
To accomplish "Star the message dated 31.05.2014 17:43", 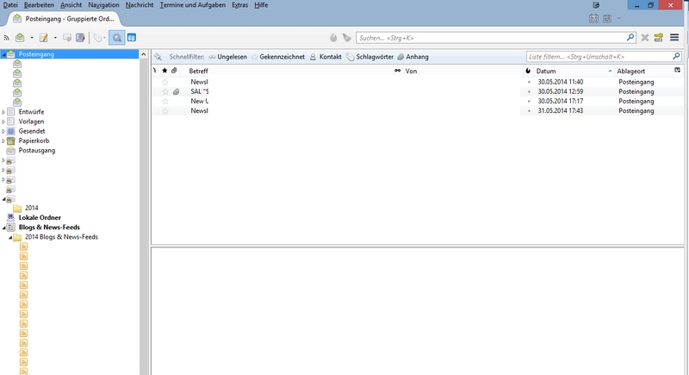I will click(x=165, y=111).
